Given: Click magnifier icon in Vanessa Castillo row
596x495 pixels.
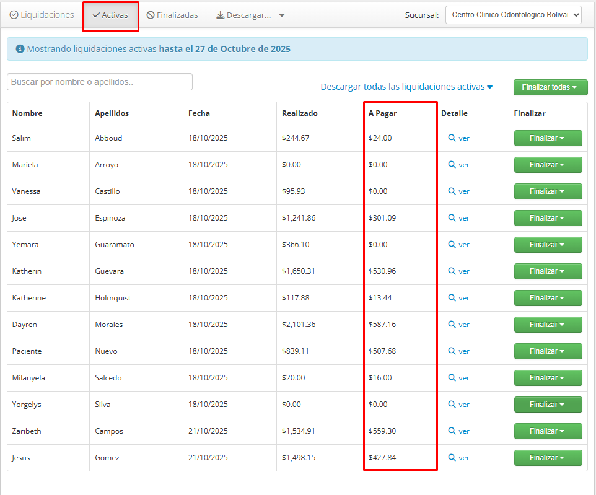Looking at the screenshot, I should tap(452, 191).
